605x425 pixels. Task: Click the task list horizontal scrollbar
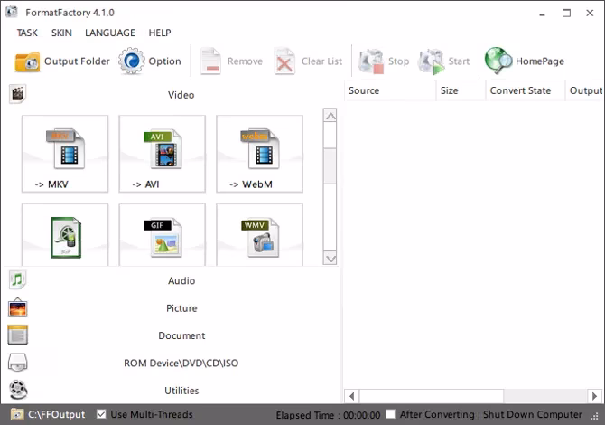click(x=470, y=395)
